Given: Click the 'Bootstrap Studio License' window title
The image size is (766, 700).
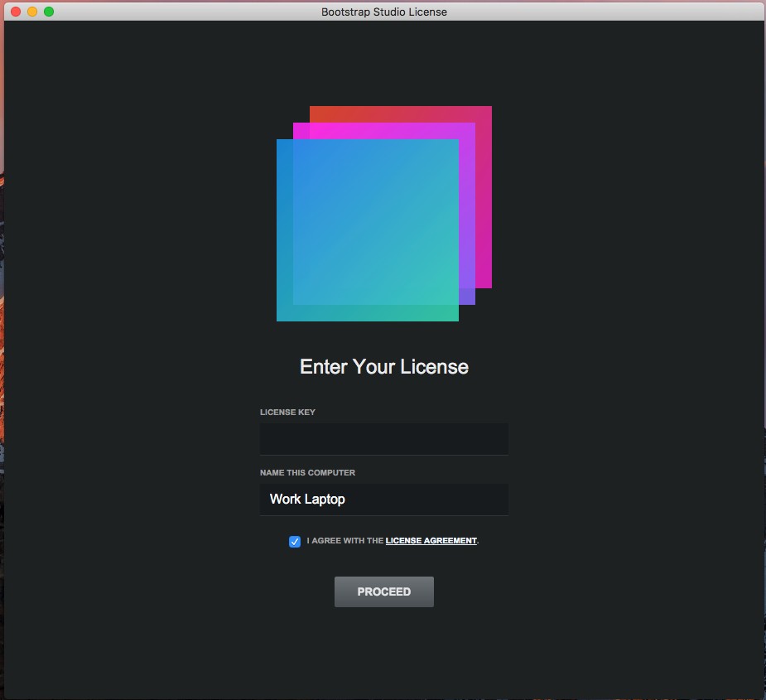Looking at the screenshot, I should pyautogui.click(x=383, y=12).
